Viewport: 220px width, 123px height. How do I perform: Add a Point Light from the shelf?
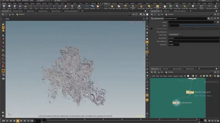point(112,7)
